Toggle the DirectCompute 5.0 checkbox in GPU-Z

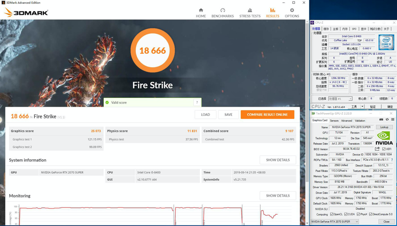pyautogui.click(x=371, y=215)
